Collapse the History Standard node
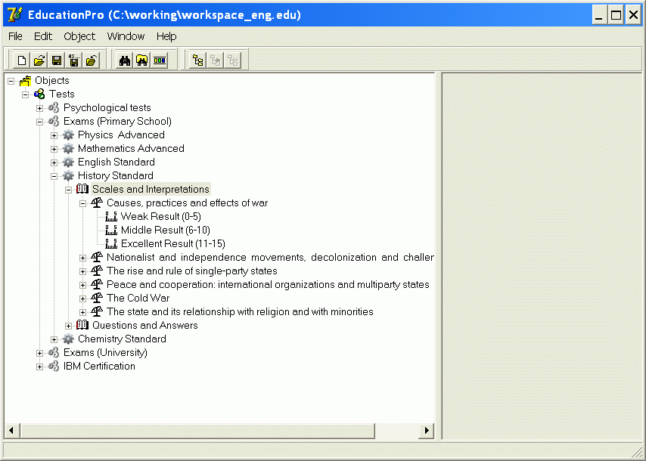The height and width of the screenshot is (461, 646). point(54,176)
